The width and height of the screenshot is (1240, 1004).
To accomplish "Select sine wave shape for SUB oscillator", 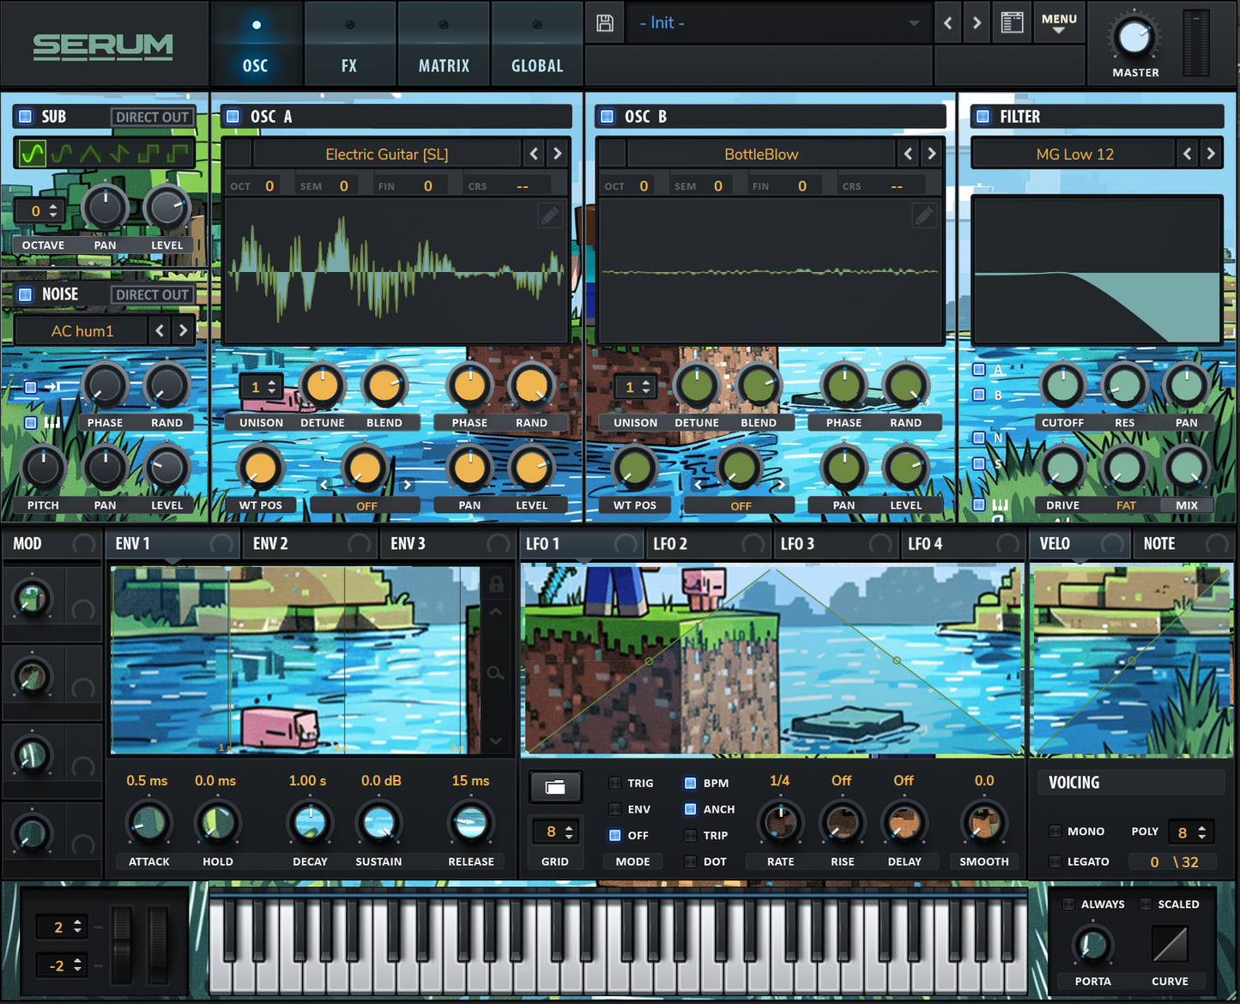I will tap(33, 154).
